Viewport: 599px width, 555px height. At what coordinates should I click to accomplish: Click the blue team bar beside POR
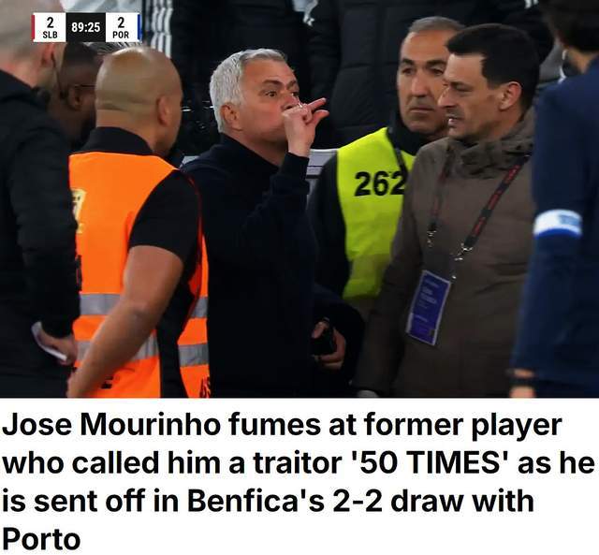(x=139, y=27)
